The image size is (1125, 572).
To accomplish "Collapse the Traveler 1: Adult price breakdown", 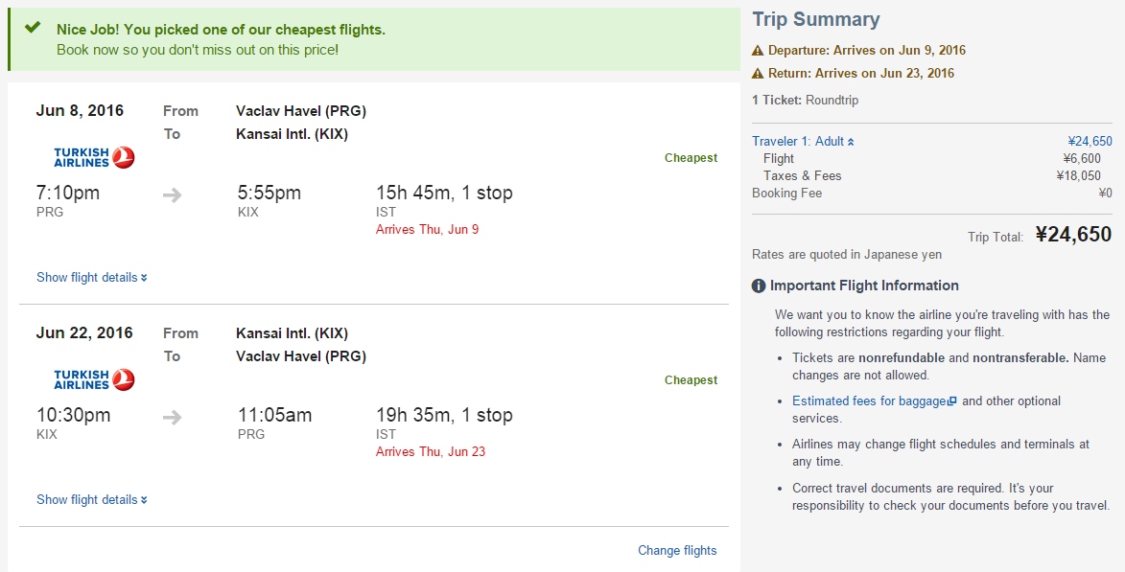I will pyautogui.click(x=803, y=141).
